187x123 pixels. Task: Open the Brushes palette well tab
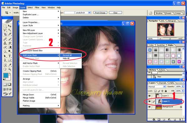coord(159,13)
